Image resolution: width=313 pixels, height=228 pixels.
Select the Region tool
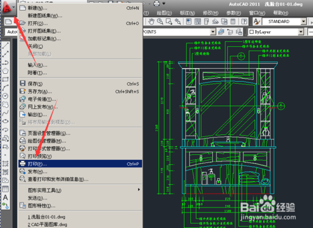tap(6, 181)
